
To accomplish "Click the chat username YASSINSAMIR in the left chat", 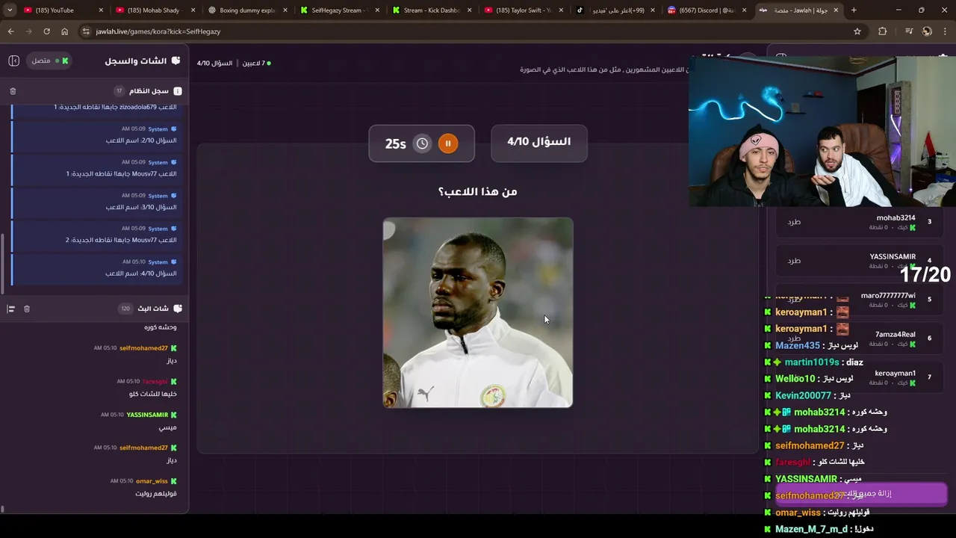I will [147, 415].
